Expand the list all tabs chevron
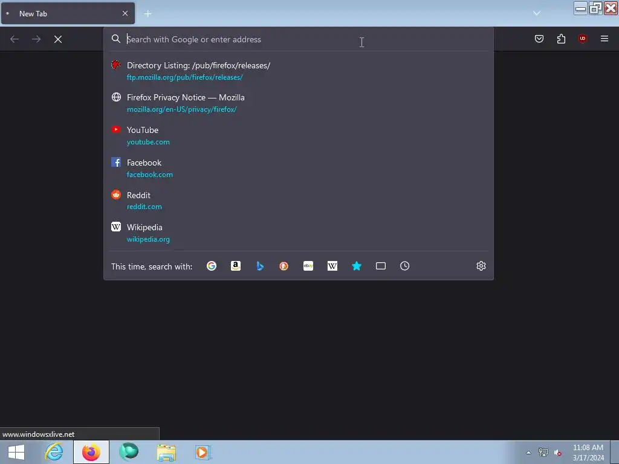 click(x=537, y=13)
